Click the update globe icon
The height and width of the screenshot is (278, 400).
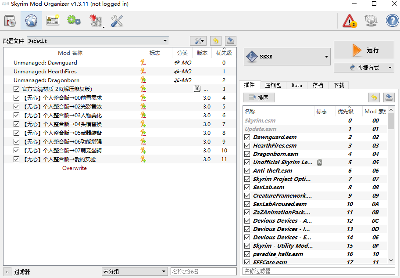371,21
